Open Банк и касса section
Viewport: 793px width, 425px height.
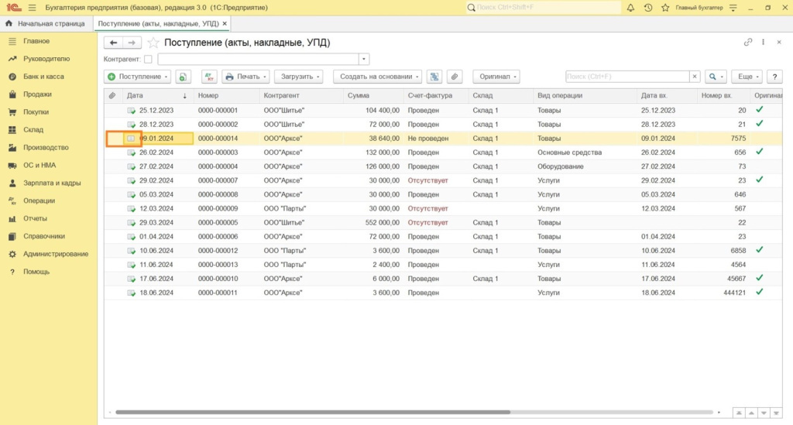[43, 77]
